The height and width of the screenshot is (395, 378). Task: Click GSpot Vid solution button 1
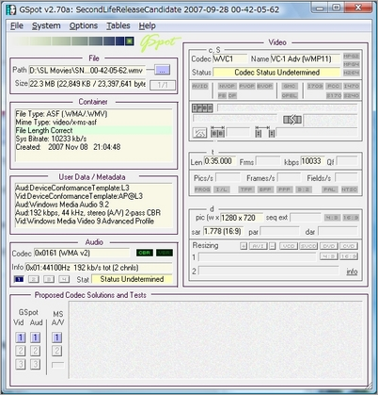click(21, 337)
